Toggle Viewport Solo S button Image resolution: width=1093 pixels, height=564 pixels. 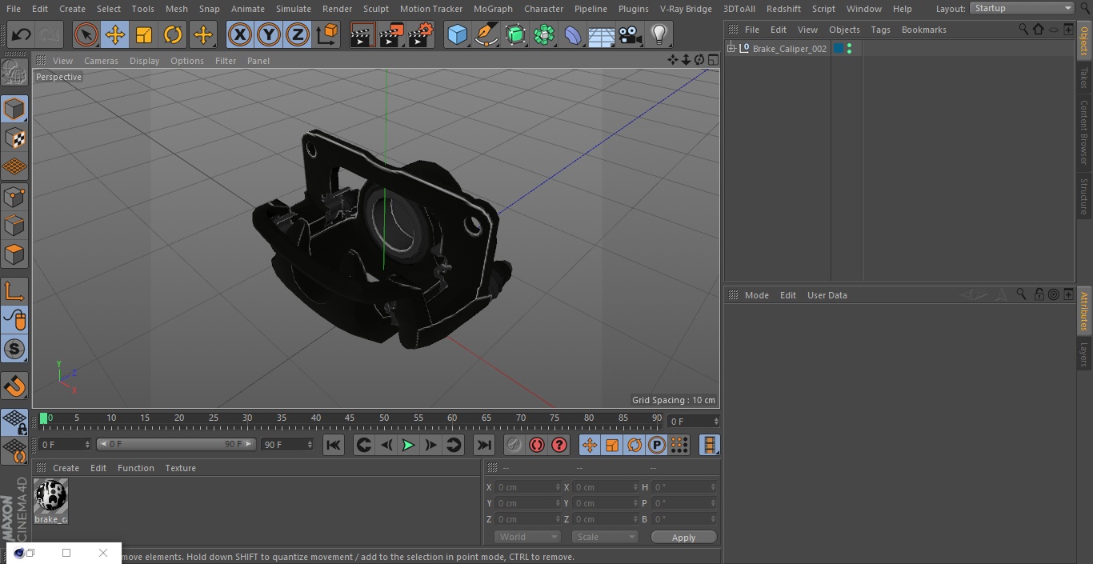[14, 349]
